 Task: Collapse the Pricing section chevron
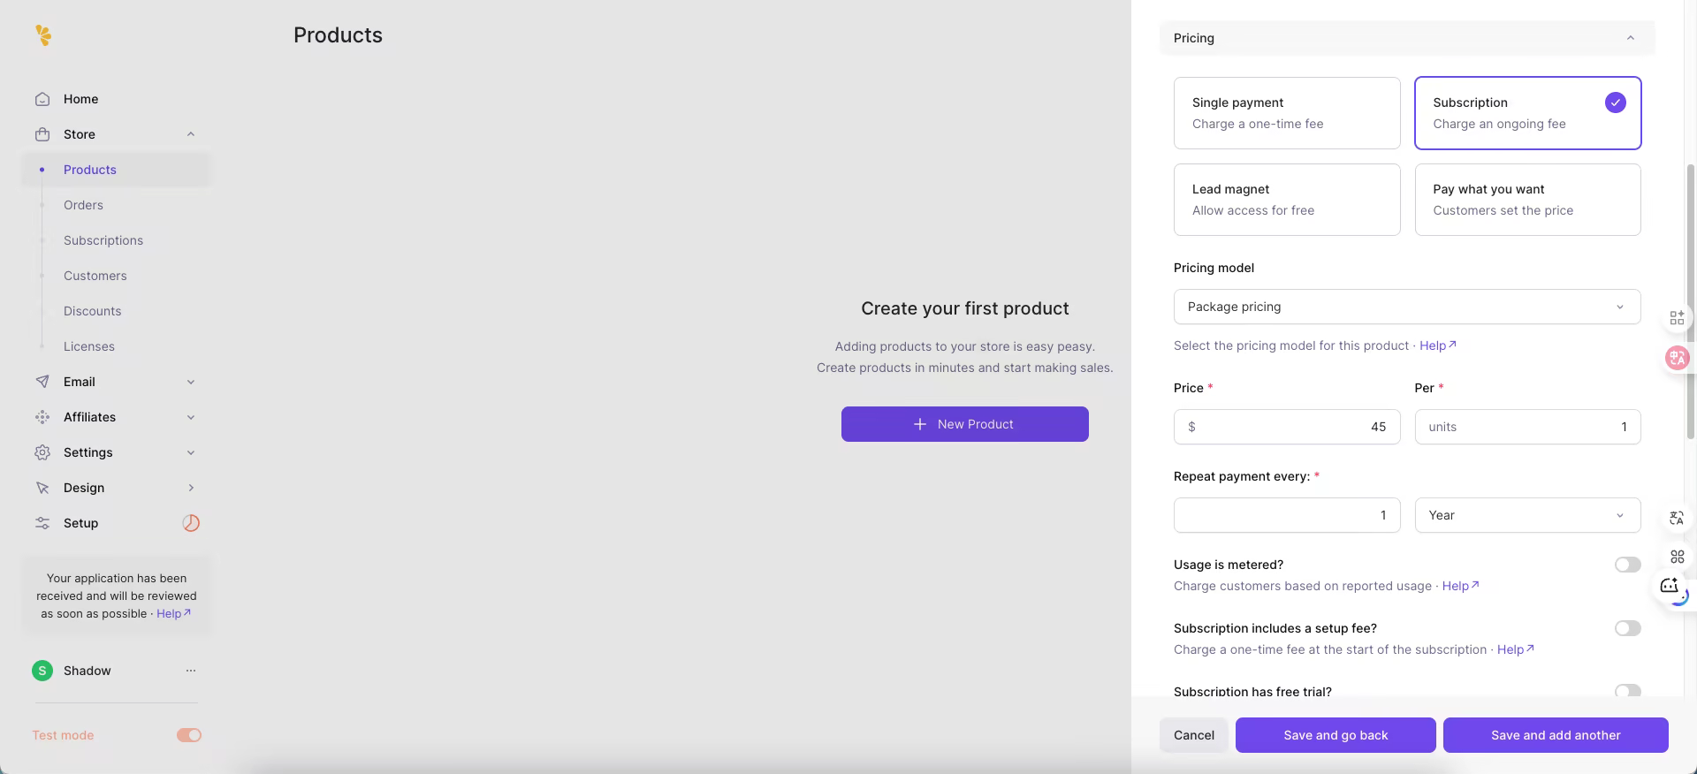pos(1630,38)
